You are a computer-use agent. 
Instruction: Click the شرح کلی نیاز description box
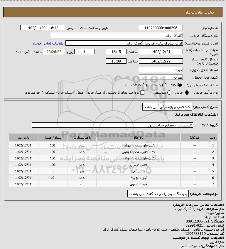pos(167,107)
